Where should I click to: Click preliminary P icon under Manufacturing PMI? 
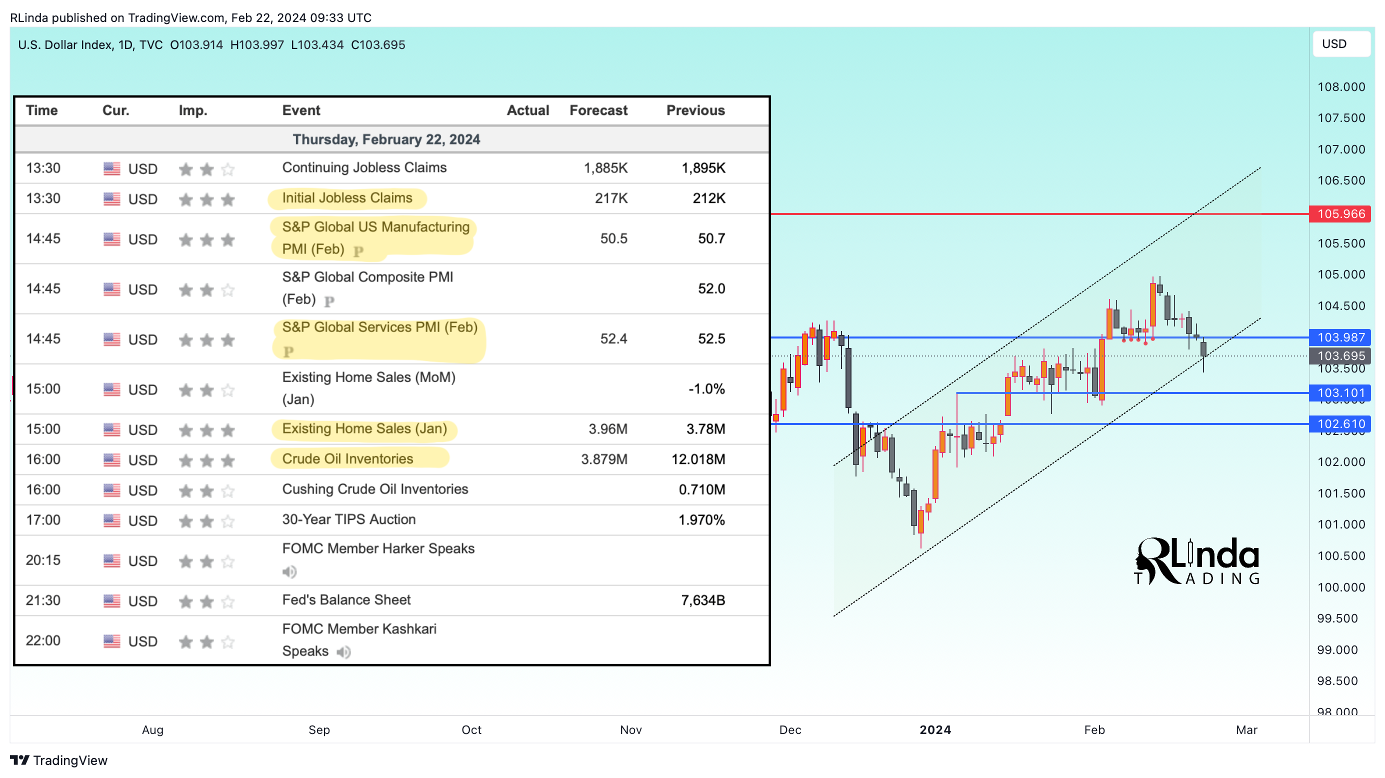358,250
